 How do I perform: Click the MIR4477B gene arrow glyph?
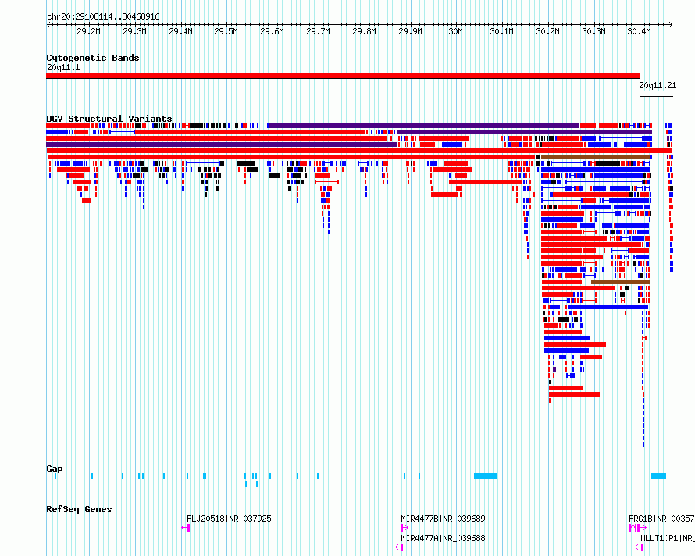pos(405,528)
